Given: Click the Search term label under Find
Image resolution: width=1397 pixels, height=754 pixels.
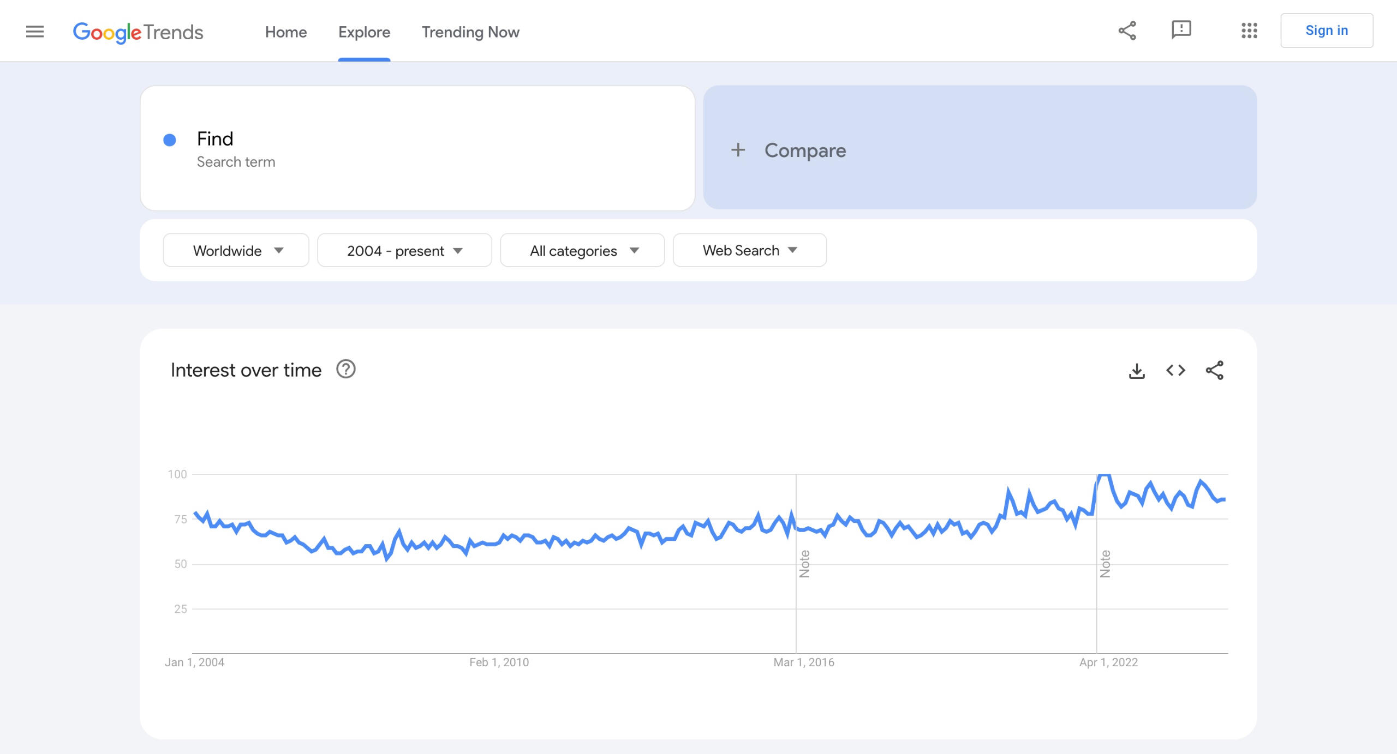Looking at the screenshot, I should pos(236,162).
